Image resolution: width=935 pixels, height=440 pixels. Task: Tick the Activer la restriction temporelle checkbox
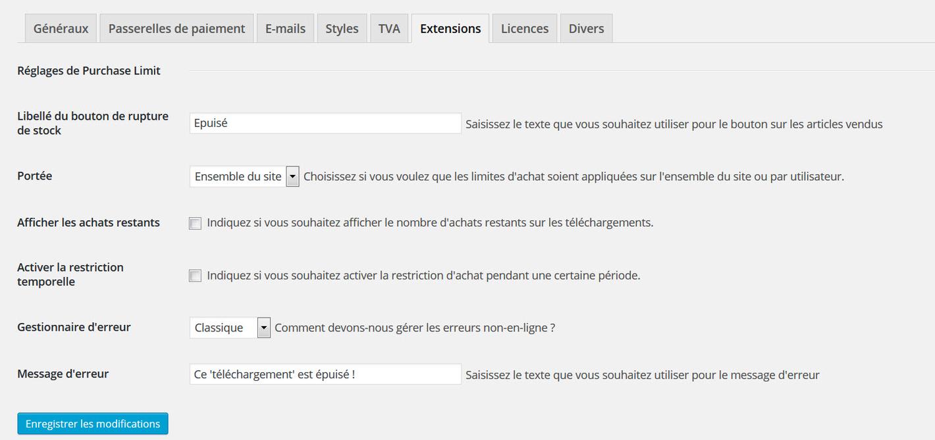[195, 276]
